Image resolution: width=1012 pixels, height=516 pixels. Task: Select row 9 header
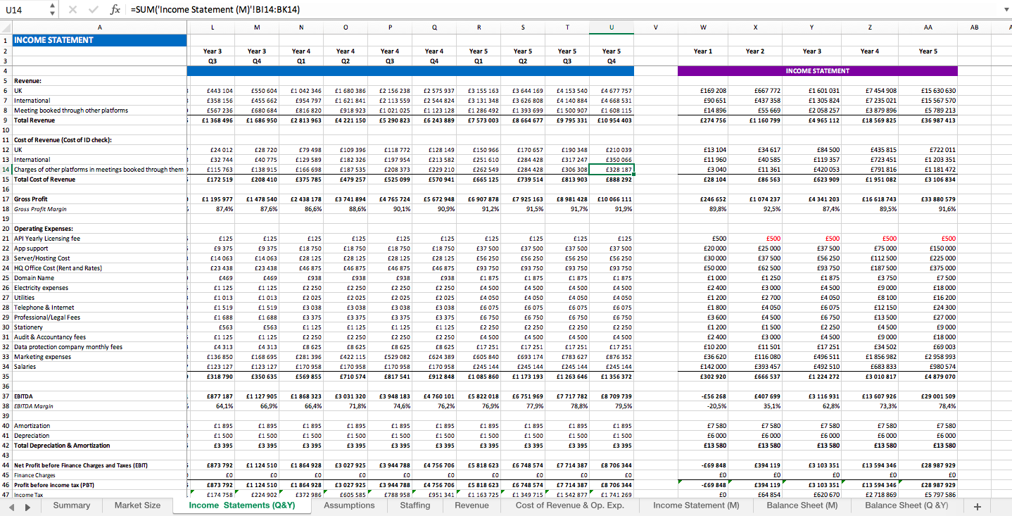(6, 120)
